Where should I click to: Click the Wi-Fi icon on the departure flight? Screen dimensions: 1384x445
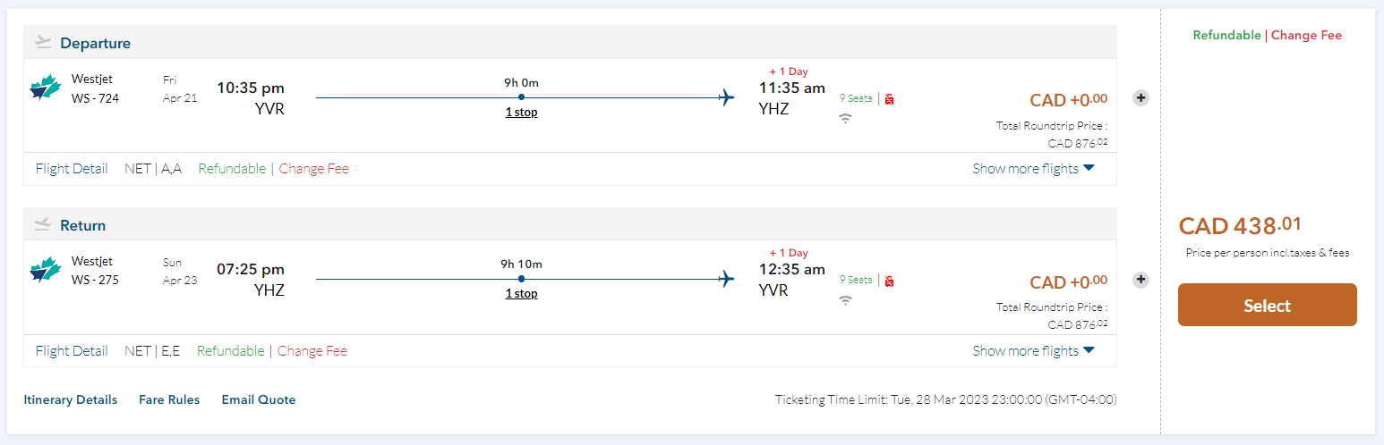click(845, 118)
